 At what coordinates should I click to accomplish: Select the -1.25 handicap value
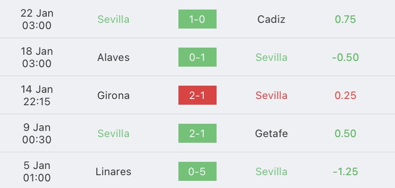pyautogui.click(x=345, y=172)
